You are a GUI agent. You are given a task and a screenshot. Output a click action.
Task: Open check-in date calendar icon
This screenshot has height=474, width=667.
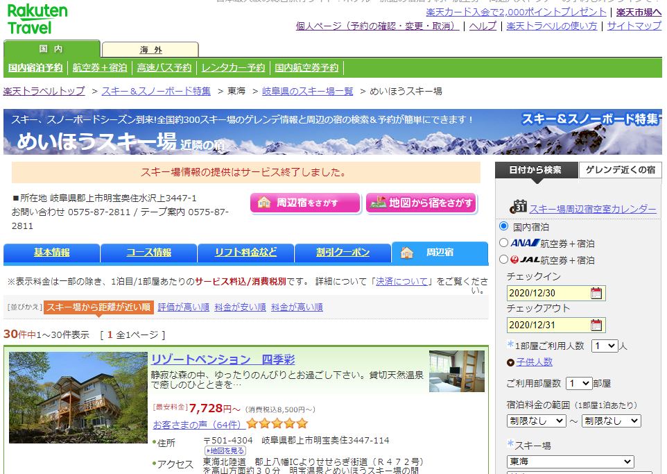(x=596, y=293)
